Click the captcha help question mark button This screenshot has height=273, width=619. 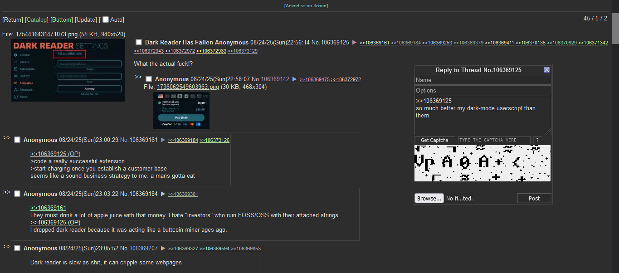pos(537,140)
